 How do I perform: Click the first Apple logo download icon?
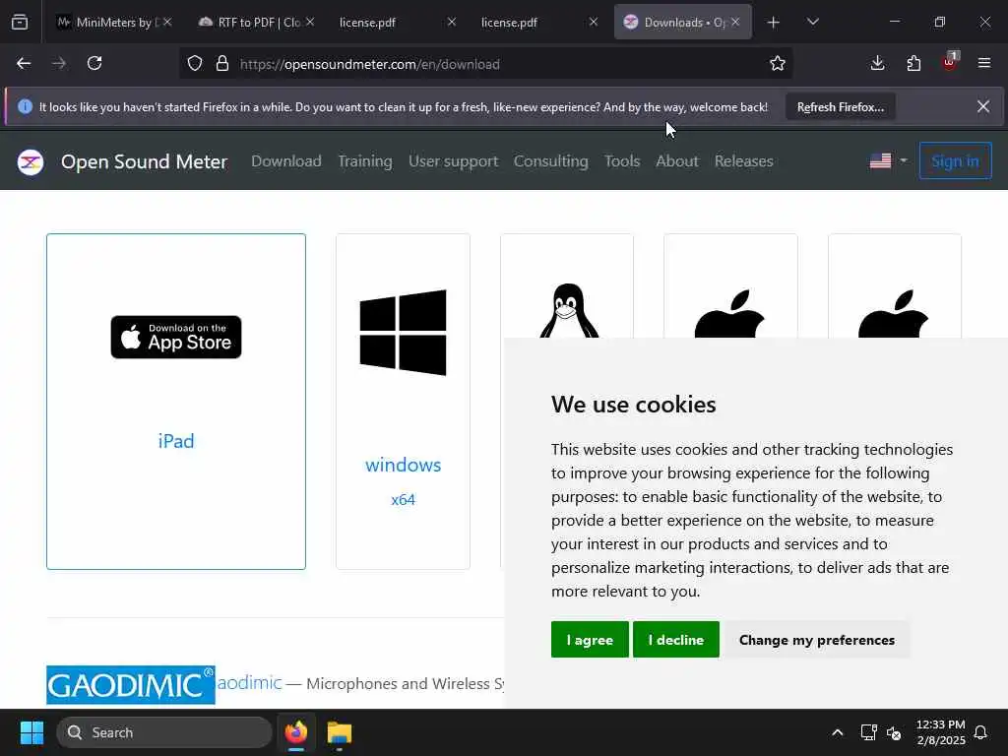pos(729,313)
